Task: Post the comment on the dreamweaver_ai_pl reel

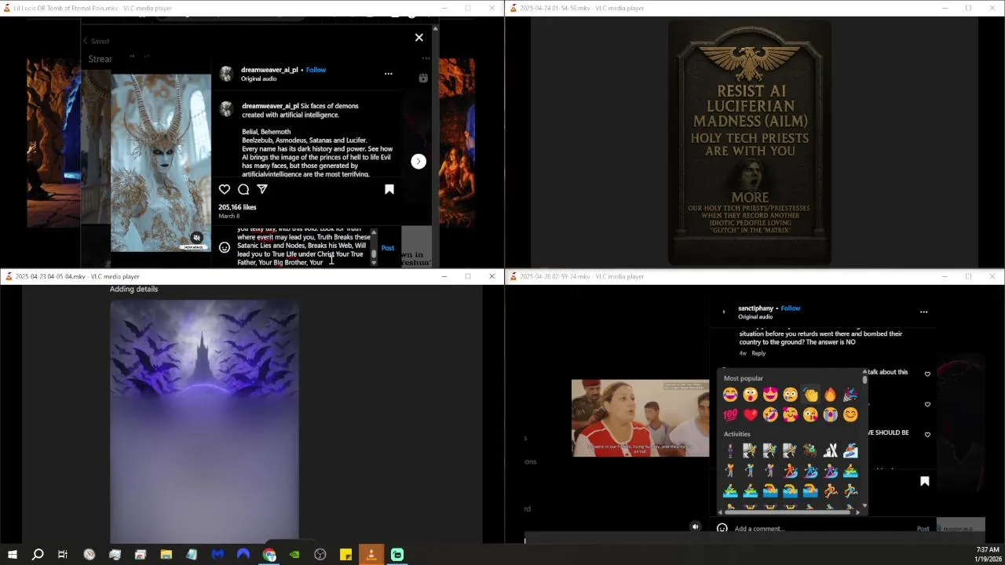Action: click(x=388, y=248)
